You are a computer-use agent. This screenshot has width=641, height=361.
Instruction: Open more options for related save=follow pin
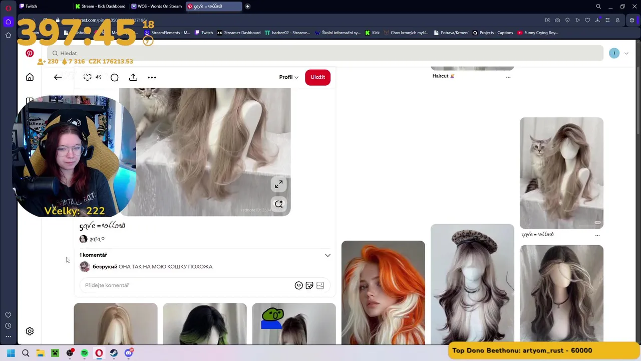point(597,235)
